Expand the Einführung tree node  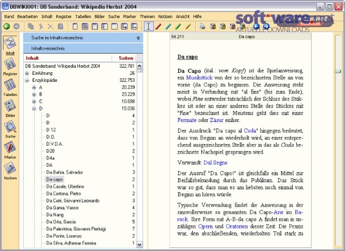click(x=27, y=73)
